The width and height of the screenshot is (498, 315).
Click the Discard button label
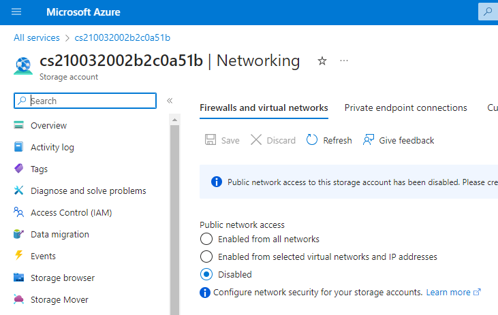pyautogui.click(x=281, y=140)
